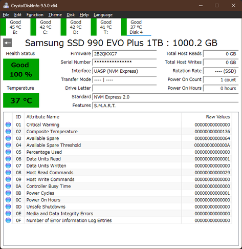Click raw value 0000000000029
Image resolution: width=242 pixels, height=249 pixels.
[x=212, y=173]
